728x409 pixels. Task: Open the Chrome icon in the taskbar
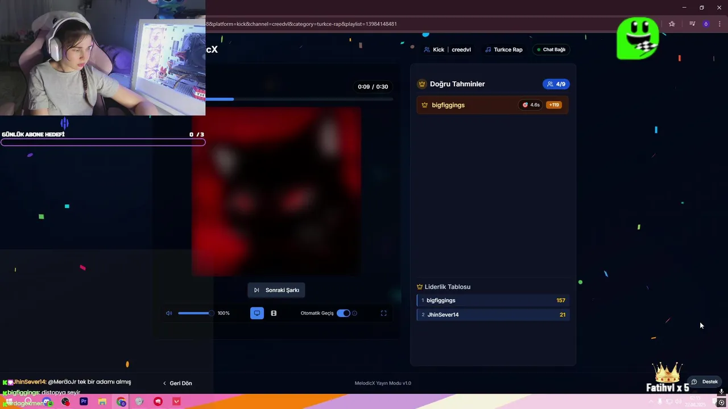pyautogui.click(x=121, y=402)
